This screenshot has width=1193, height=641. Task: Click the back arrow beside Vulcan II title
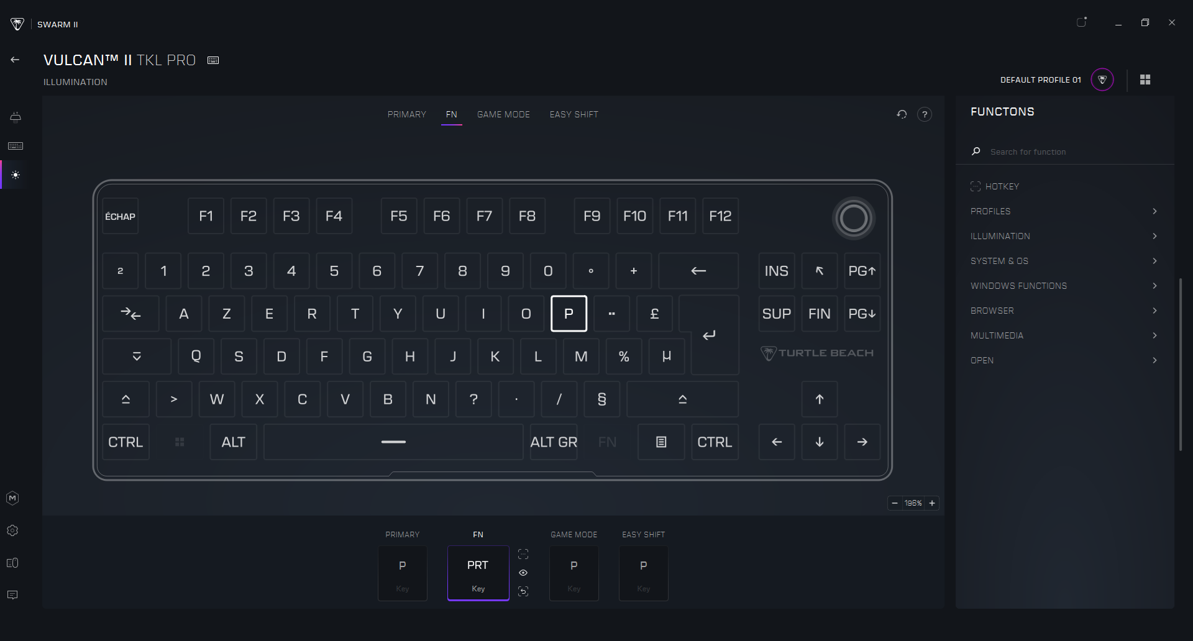(x=15, y=60)
